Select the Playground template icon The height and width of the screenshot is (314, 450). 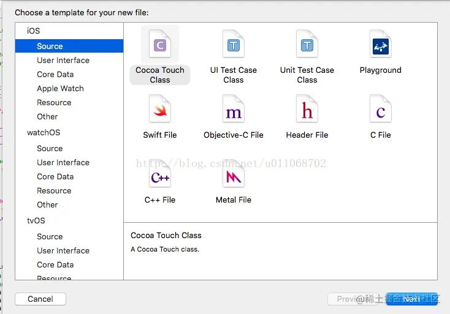pos(380,44)
